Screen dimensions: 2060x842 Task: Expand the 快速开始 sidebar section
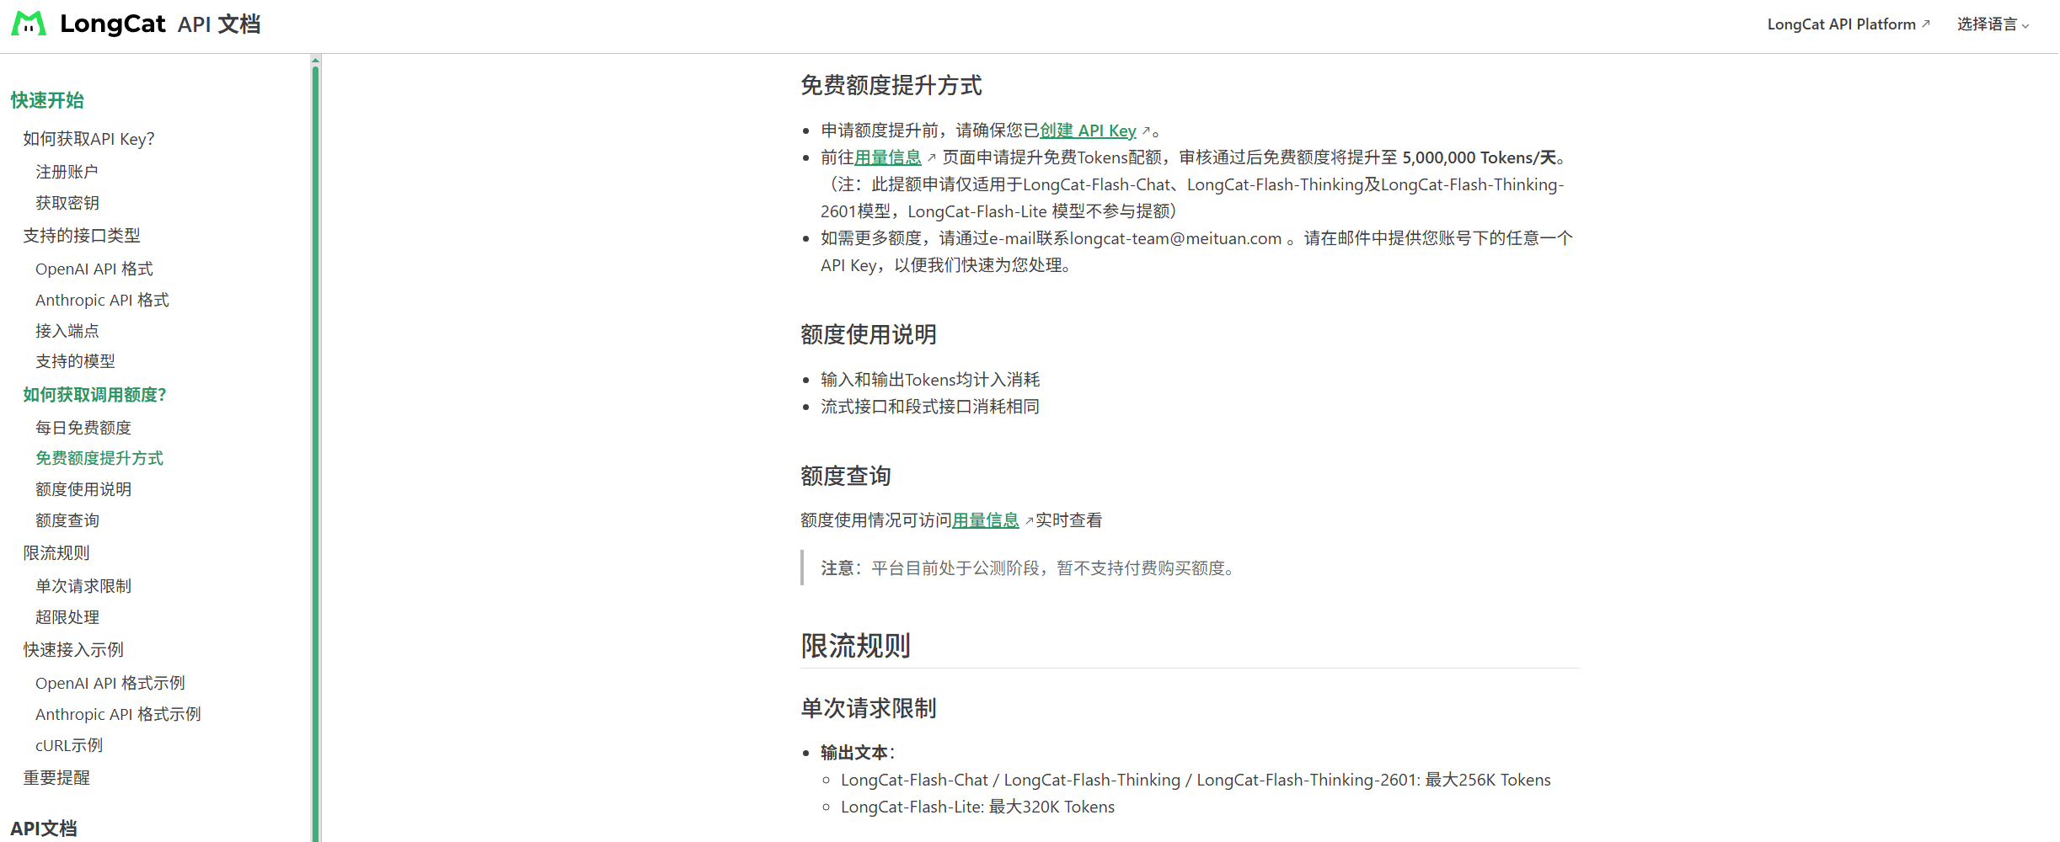pyautogui.click(x=46, y=100)
